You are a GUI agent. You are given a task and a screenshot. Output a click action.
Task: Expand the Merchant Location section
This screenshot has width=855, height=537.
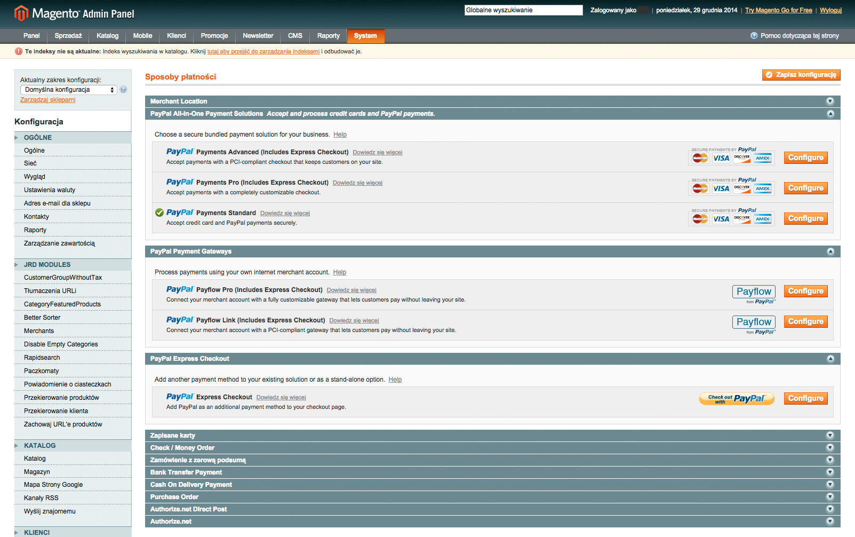point(830,101)
